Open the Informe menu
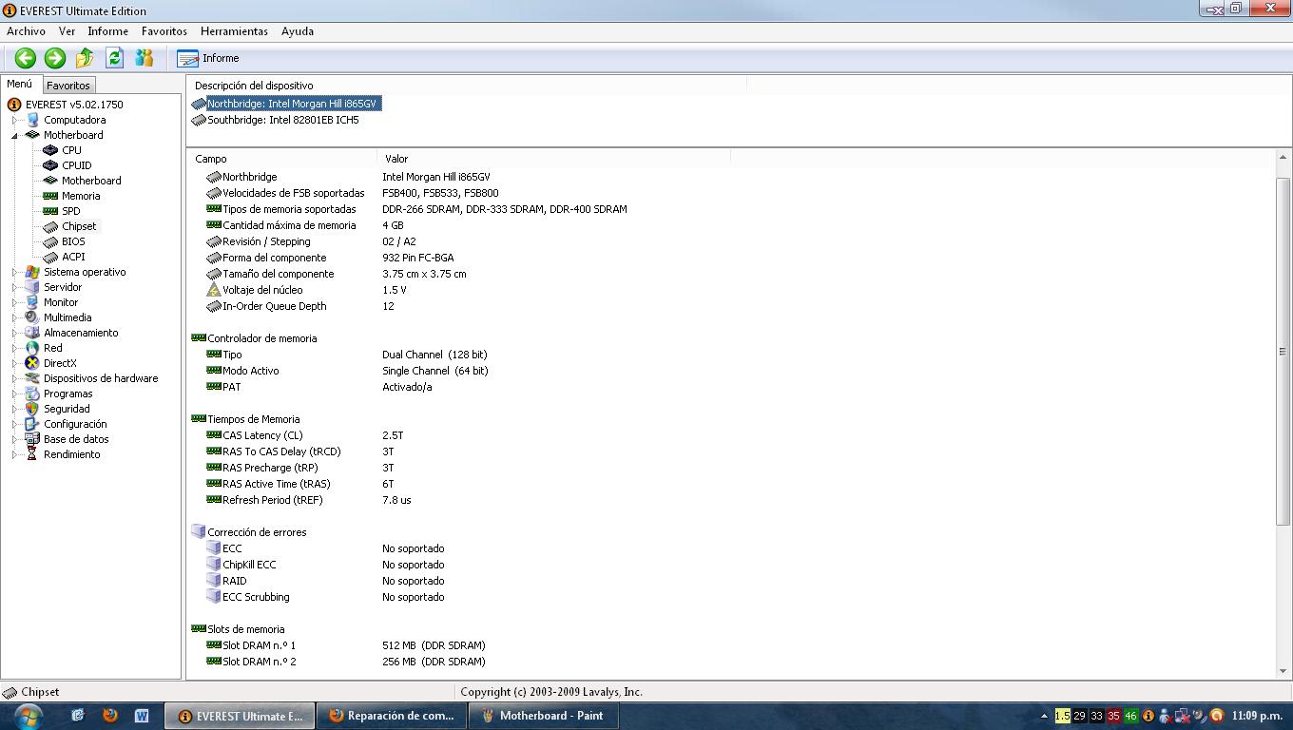 [107, 31]
